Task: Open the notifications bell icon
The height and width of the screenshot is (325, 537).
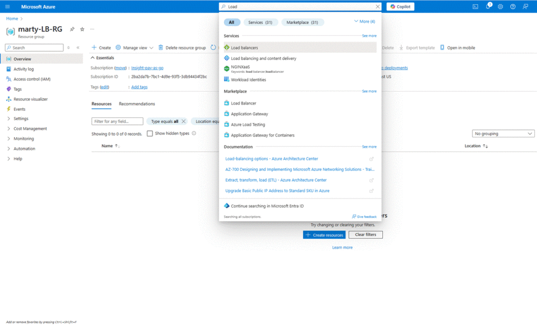Action: coord(488,7)
